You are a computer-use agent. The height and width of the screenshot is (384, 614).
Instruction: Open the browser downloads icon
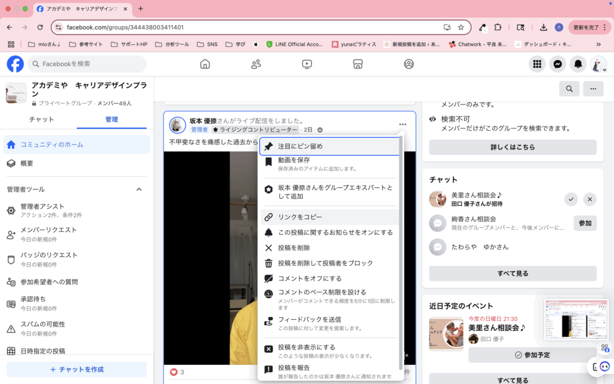[x=543, y=27]
